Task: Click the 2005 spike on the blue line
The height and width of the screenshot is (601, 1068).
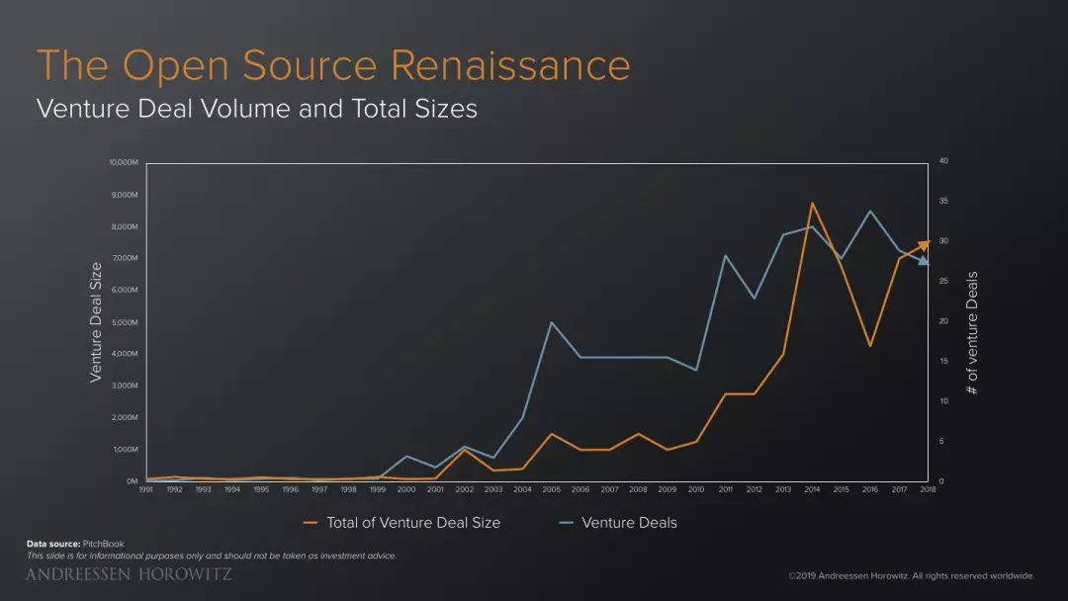Action: (551, 322)
